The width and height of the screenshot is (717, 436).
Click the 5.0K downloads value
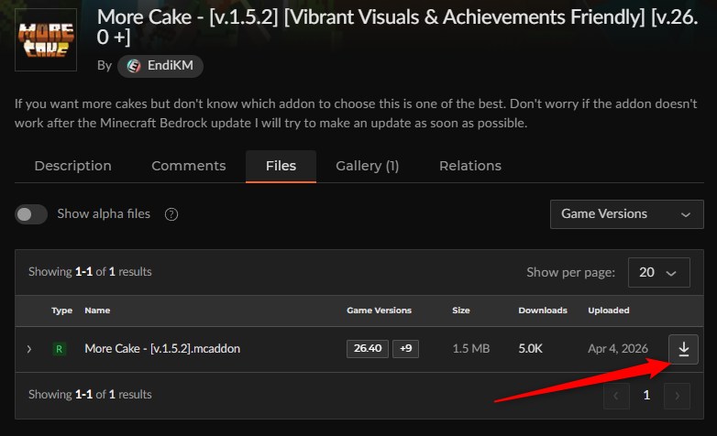click(531, 349)
